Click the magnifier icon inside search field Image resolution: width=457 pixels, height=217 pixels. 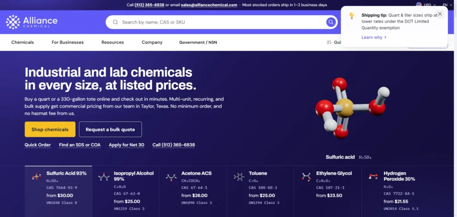coord(116,22)
